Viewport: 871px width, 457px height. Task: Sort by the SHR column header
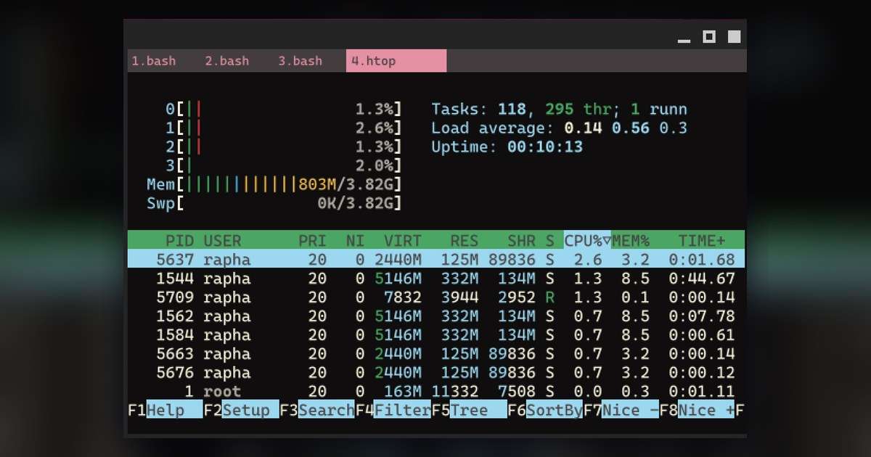[x=521, y=241]
